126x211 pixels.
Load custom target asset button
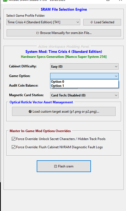tap(64, 112)
